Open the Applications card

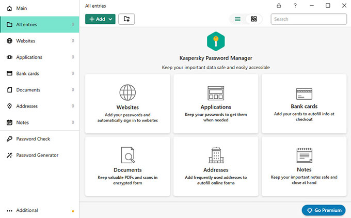(216, 104)
